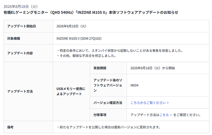
Task: Click the chevron after こちらからご覧ください
Action: 168,103
